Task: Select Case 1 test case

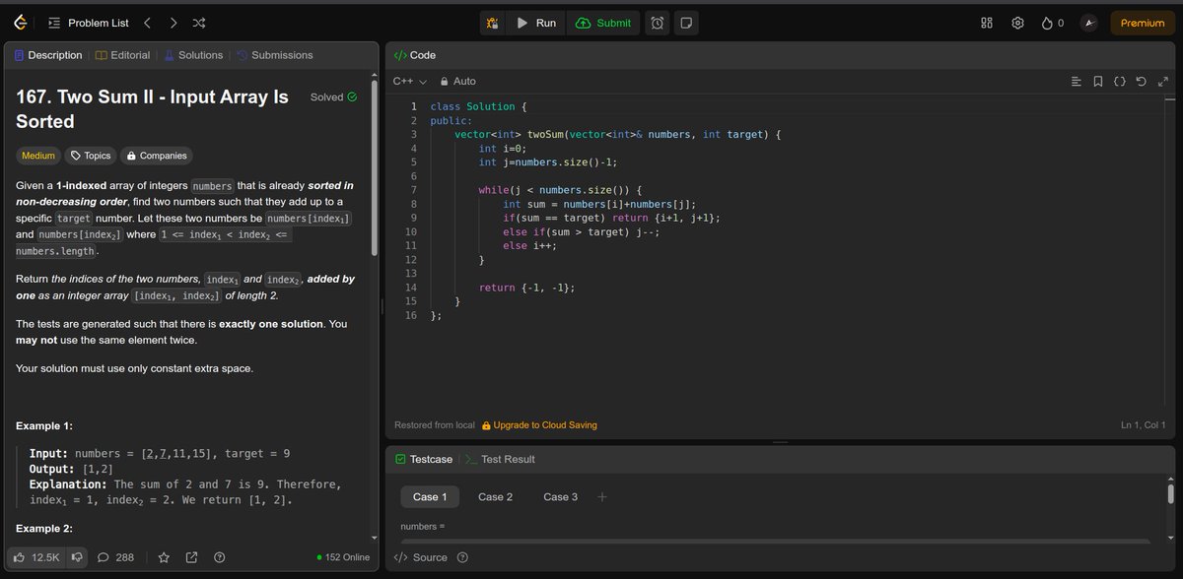Action: coord(430,496)
